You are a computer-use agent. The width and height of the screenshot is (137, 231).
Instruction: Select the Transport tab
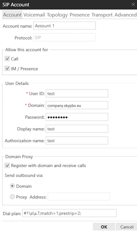[102, 15]
